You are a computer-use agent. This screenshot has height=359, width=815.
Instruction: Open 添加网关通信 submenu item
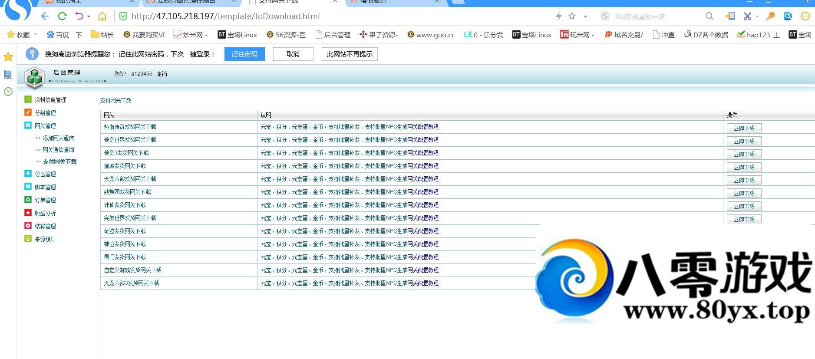click(58, 138)
